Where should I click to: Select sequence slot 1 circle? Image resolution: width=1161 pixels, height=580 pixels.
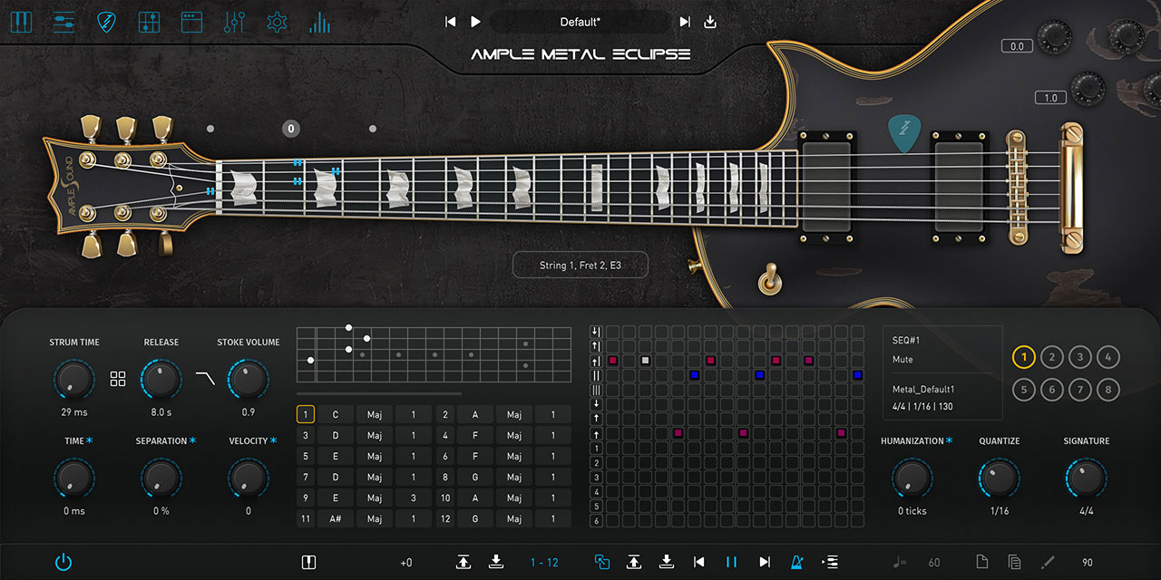click(1023, 357)
